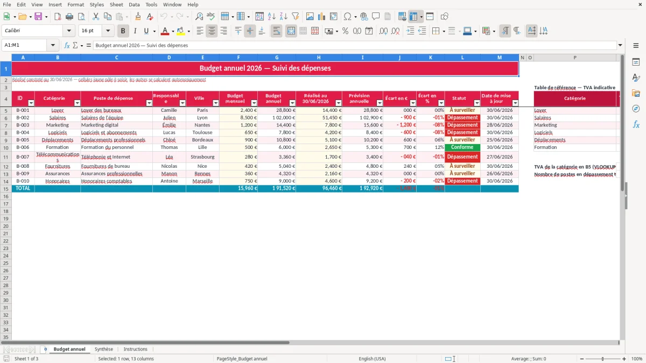This screenshot has width=646, height=363.
Task: Toggle center horizontal alignment
Action: point(212,31)
